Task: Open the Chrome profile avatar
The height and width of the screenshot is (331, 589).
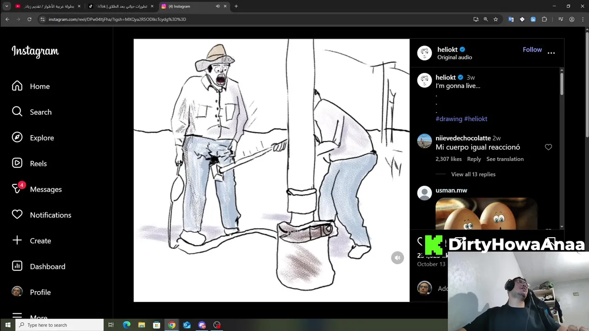Action: pos(572,19)
